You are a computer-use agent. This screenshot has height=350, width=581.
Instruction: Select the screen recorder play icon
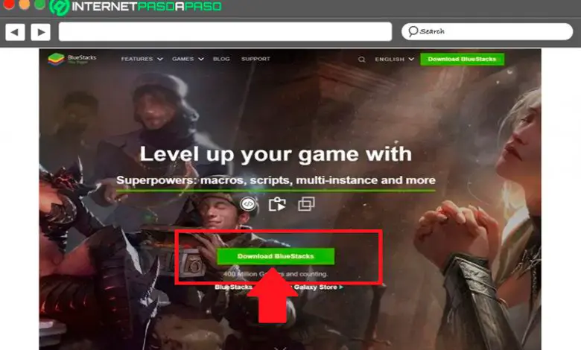coord(277,204)
